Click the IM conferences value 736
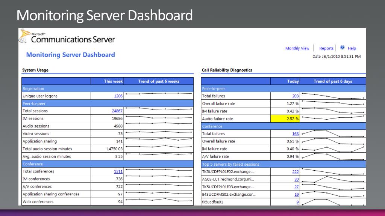385x216 pixels. pyautogui.click(x=119, y=179)
